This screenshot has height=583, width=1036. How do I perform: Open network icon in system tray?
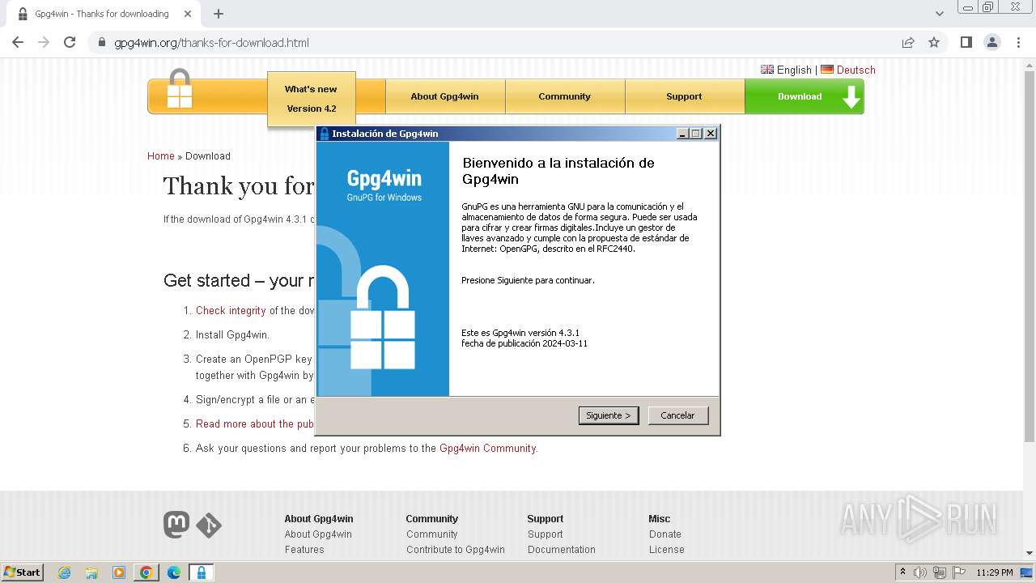pyautogui.click(x=939, y=572)
